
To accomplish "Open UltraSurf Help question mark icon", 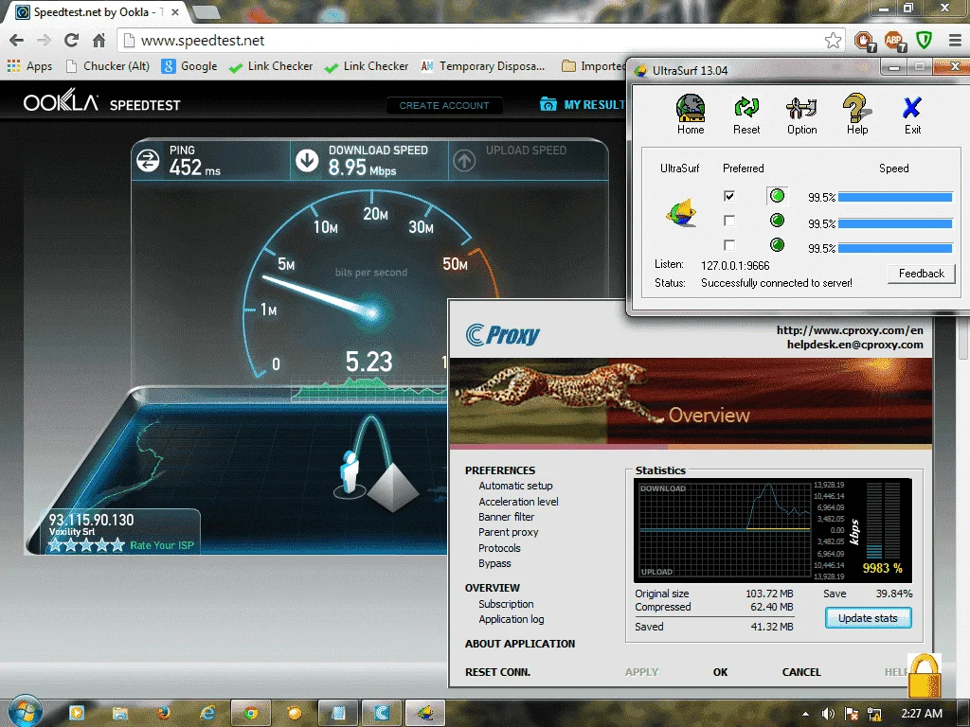I will coord(857,115).
